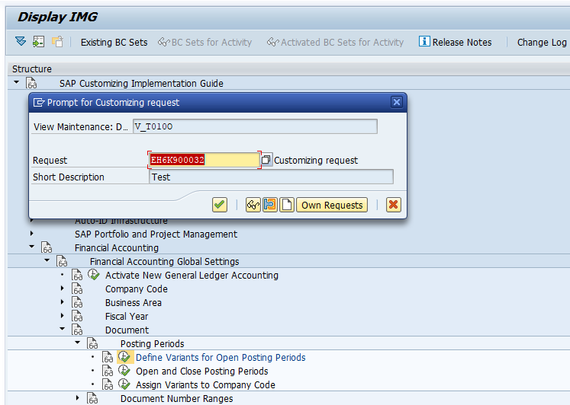570x405 pixels.
Task: Collapse the Posting Periods node
Action: tap(78, 343)
